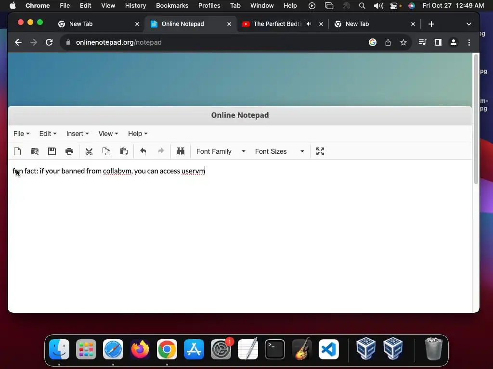Go back to previous page
The width and height of the screenshot is (493, 369).
[x=18, y=42]
